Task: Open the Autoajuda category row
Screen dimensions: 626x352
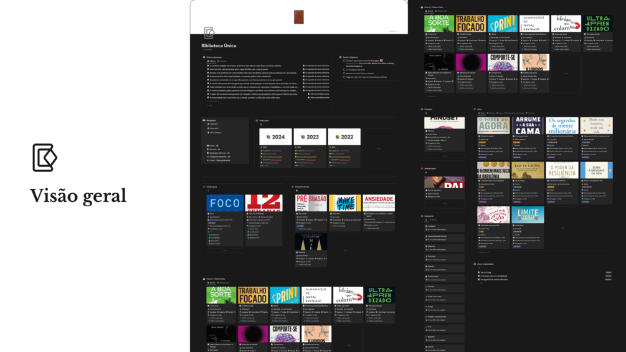Action: pos(444,228)
